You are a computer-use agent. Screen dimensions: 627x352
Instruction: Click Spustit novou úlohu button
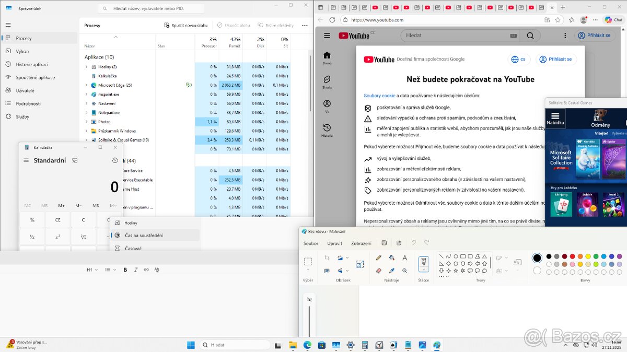186,25
